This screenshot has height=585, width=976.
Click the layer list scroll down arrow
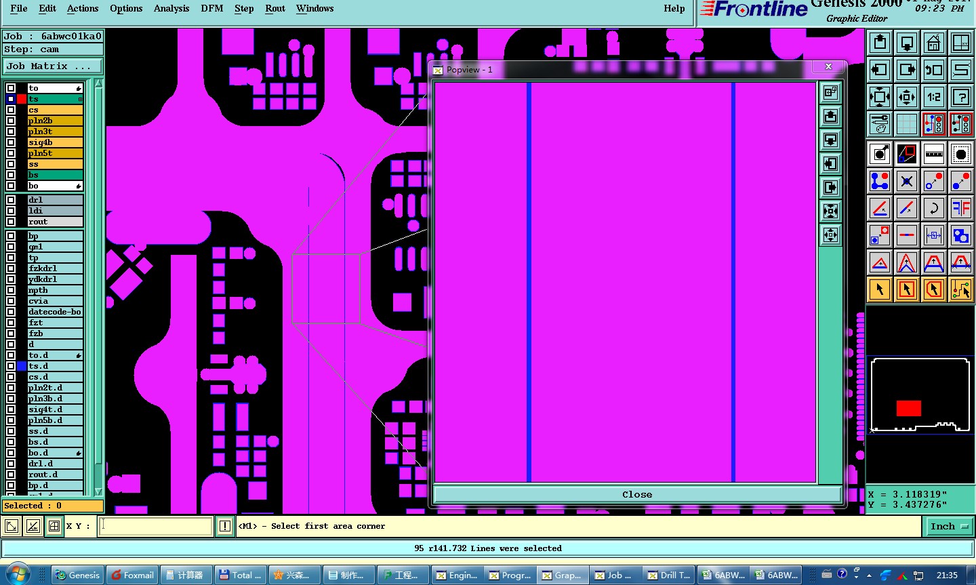(98, 491)
